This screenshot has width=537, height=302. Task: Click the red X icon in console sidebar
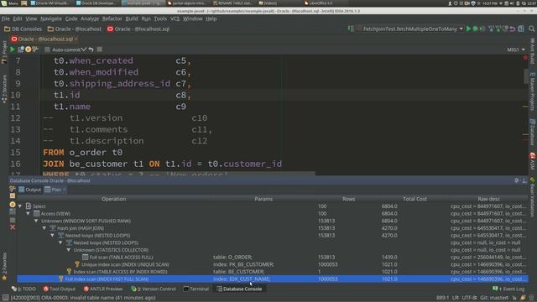click(x=13, y=227)
